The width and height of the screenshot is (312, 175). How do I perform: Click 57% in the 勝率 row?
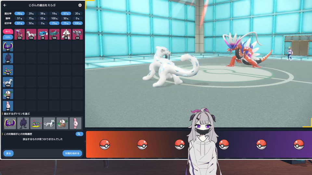[19, 18]
